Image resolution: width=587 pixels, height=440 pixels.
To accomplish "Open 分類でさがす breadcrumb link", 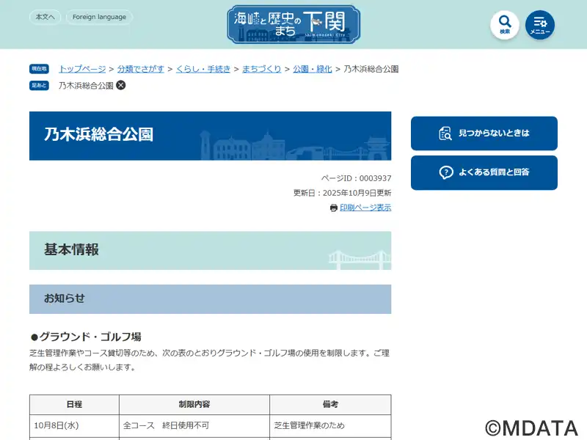I will click(141, 69).
